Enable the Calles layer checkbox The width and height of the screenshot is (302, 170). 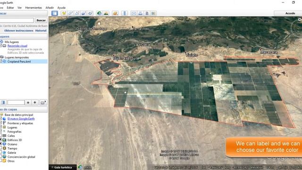point(1,136)
